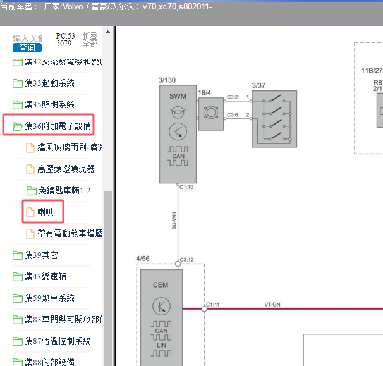Open the PC.53-5079 entry
This screenshot has width=383, height=366.
pos(66,40)
